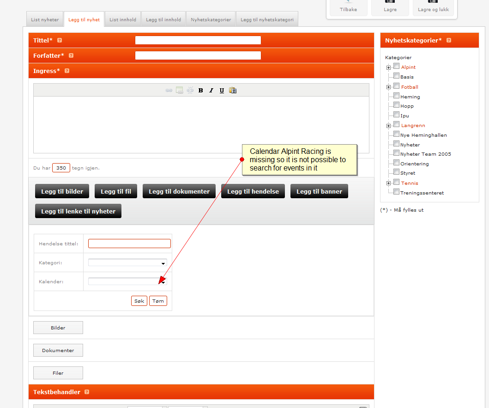The width and height of the screenshot is (489, 408).
Task: Switch to the List nyheter tab
Action: [x=45, y=19]
